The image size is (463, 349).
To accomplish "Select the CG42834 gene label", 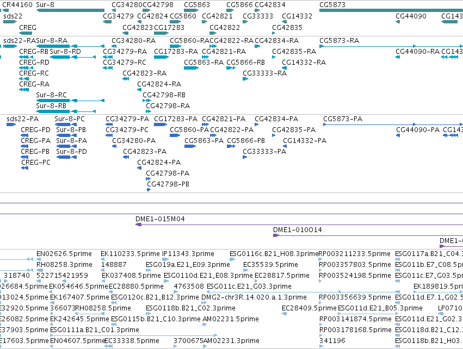I will tap(270, 5).
